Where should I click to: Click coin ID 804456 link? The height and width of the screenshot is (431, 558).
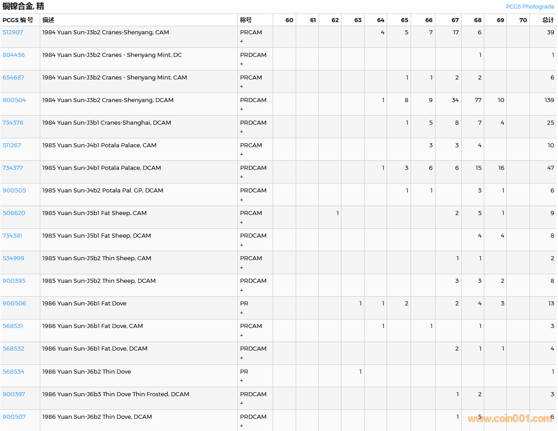pyautogui.click(x=14, y=55)
